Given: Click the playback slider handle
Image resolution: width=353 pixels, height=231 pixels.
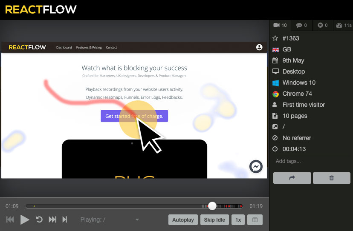Looking at the screenshot, I should pyautogui.click(x=212, y=206).
